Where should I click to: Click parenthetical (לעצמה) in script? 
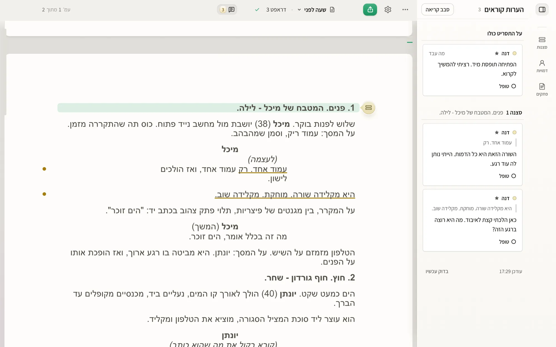tap(262, 159)
